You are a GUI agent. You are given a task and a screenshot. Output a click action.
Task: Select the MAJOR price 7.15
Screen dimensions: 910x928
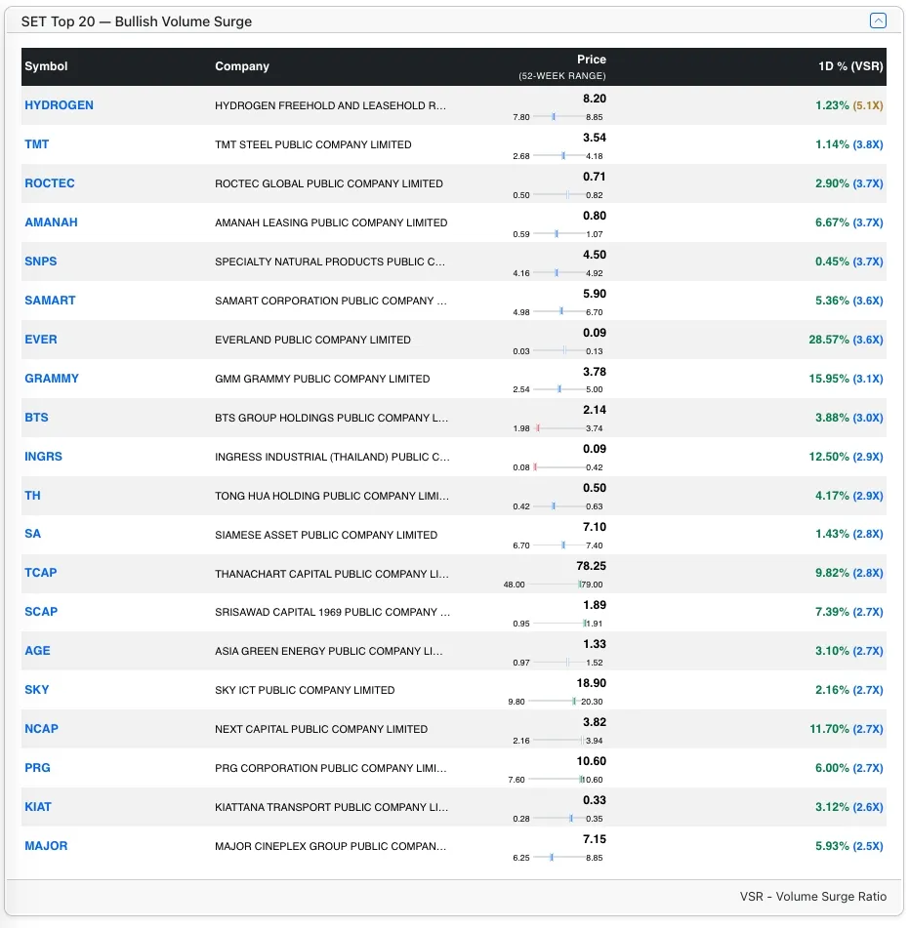(594, 839)
